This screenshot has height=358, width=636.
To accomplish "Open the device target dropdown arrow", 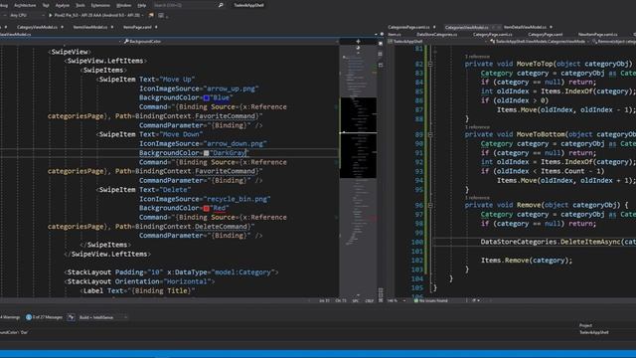I will pyautogui.click(x=143, y=15).
